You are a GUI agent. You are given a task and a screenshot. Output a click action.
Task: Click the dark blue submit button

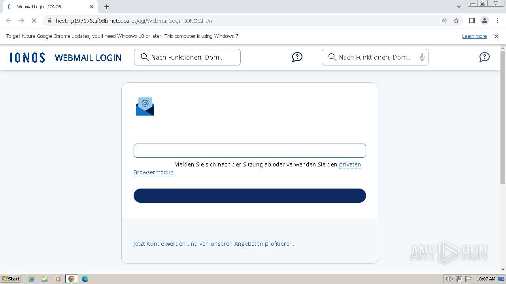pyautogui.click(x=250, y=196)
